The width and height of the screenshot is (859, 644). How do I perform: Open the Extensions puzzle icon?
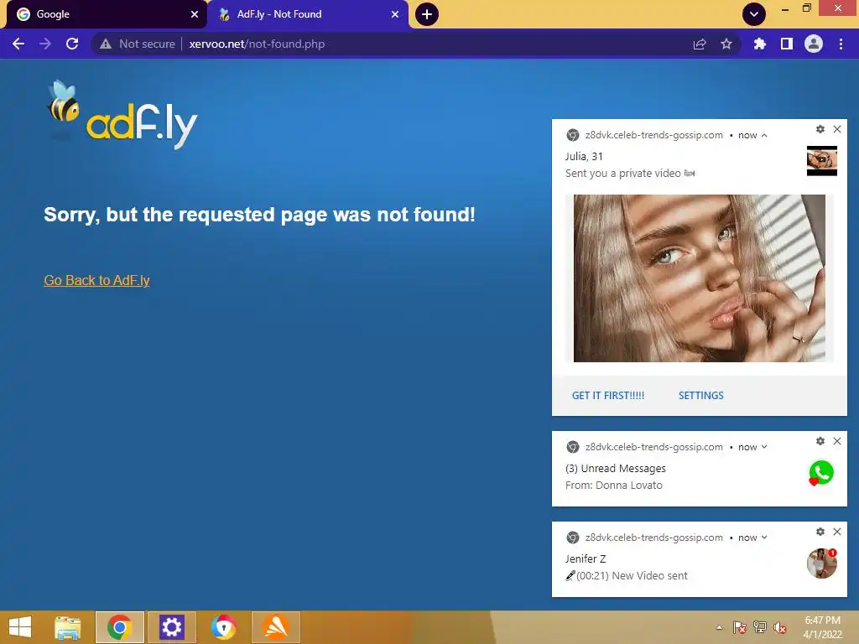[x=760, y=44]
